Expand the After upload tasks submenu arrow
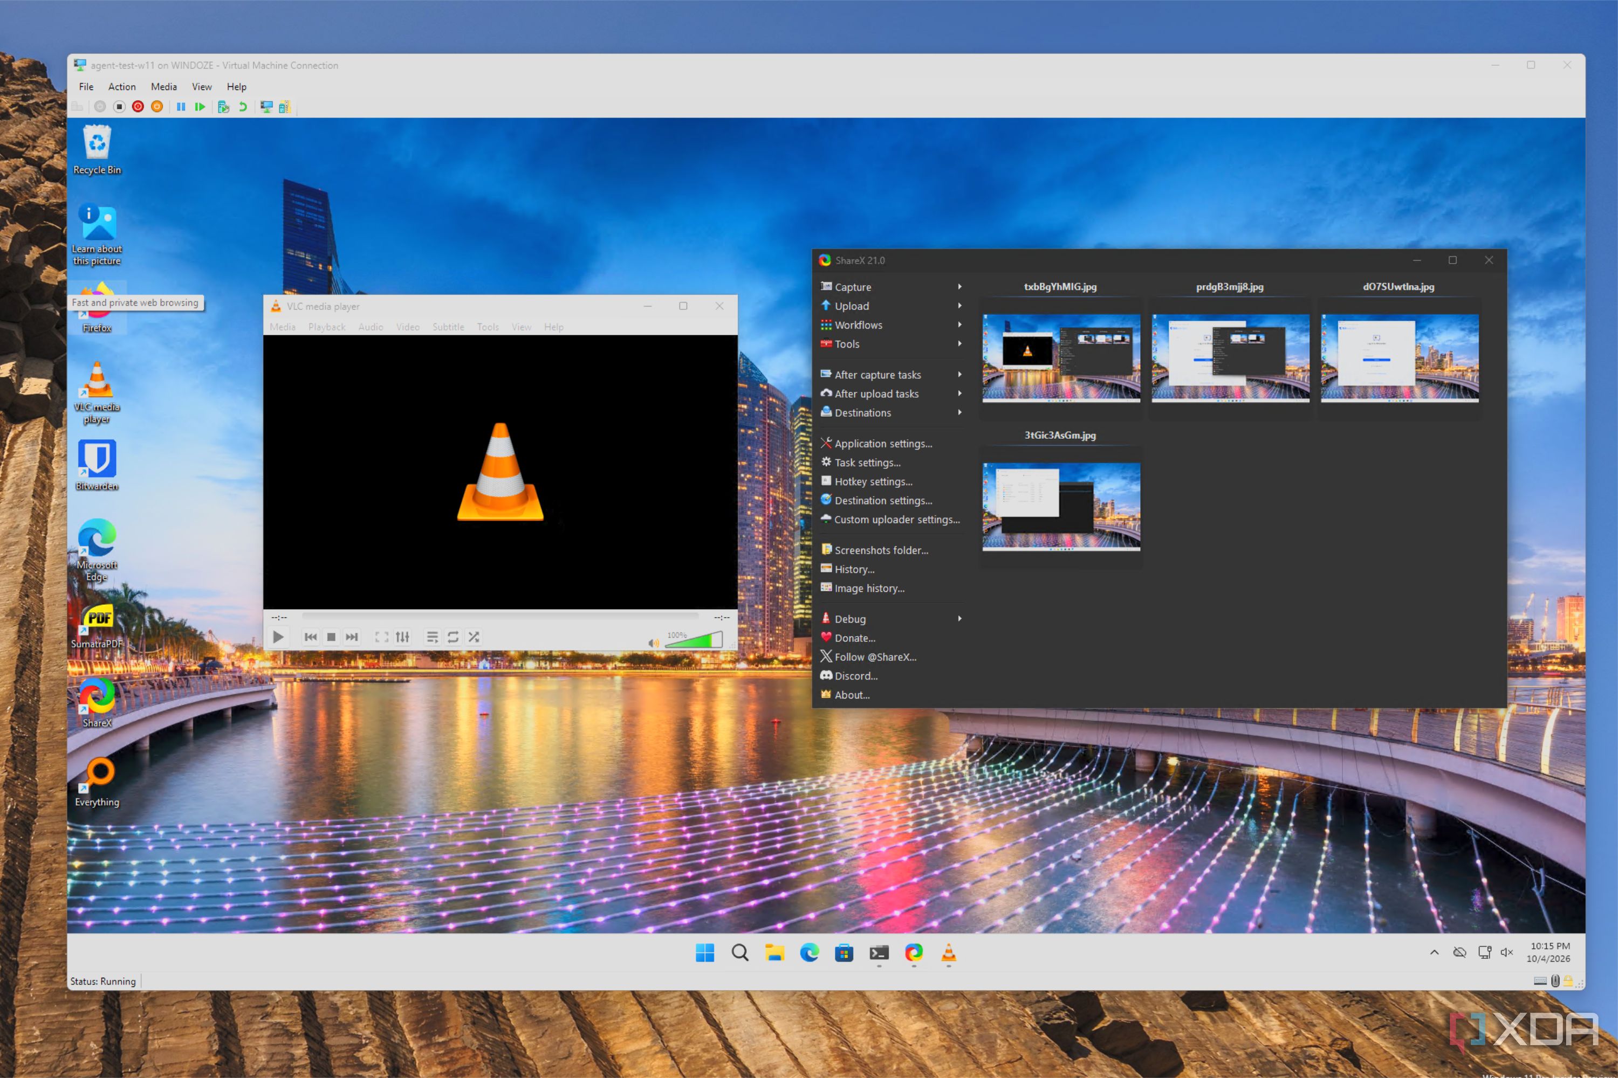The width and height of the screenshot is (1618, 1078). [959, 393]
